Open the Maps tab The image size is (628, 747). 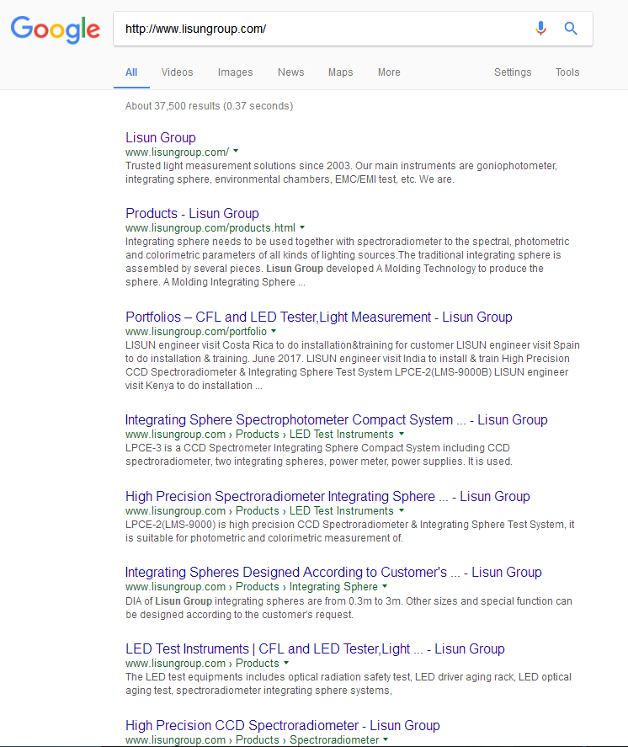tap(340, 72)
